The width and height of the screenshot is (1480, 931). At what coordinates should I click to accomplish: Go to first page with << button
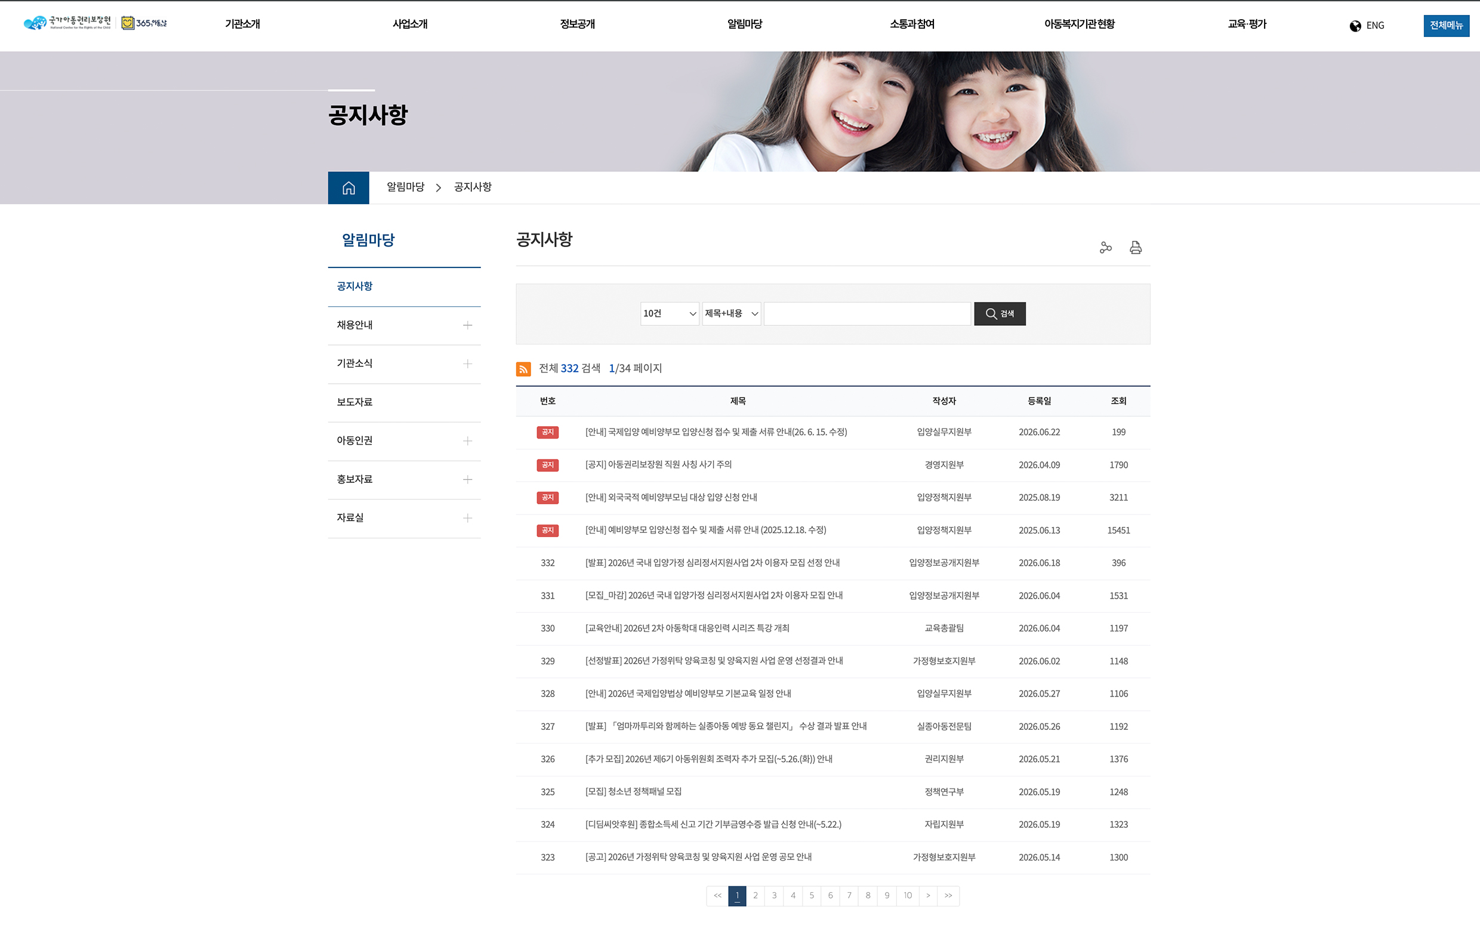tap(717, 896)
